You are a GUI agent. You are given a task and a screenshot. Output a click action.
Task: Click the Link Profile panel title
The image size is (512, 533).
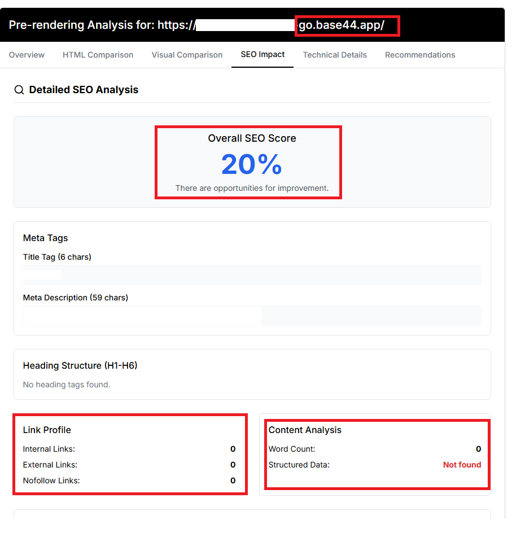[47, 430]
